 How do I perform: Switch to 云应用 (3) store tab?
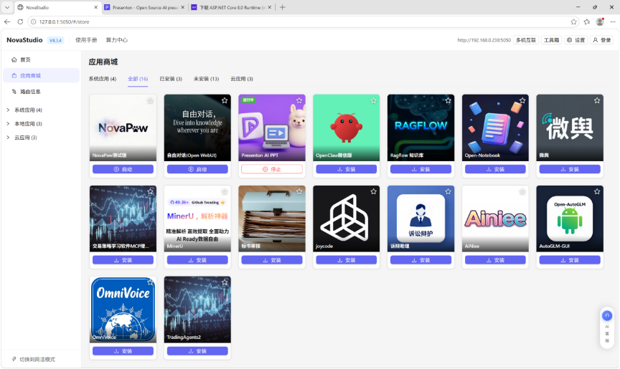[242, 79]
